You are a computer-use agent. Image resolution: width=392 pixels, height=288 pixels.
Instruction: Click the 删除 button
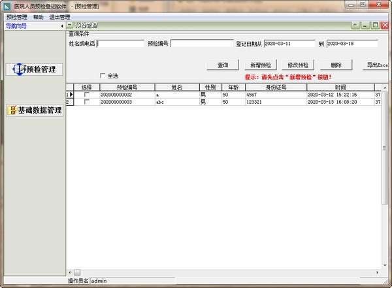pos(336,65)
